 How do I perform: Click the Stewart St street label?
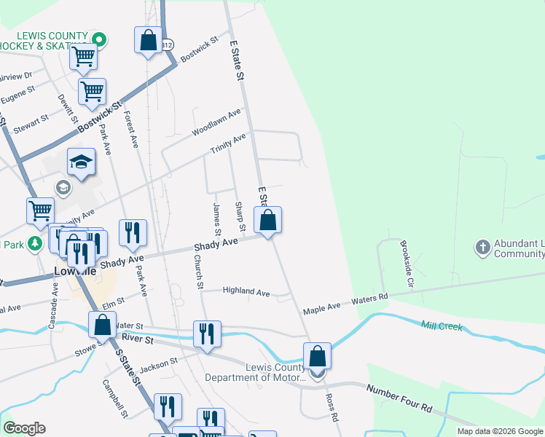(31, 124)
